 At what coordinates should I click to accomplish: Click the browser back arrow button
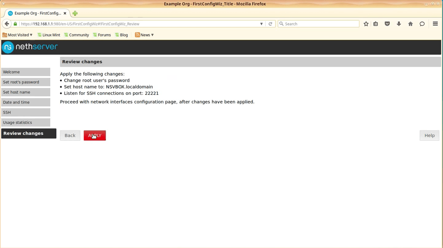(7, 24)
